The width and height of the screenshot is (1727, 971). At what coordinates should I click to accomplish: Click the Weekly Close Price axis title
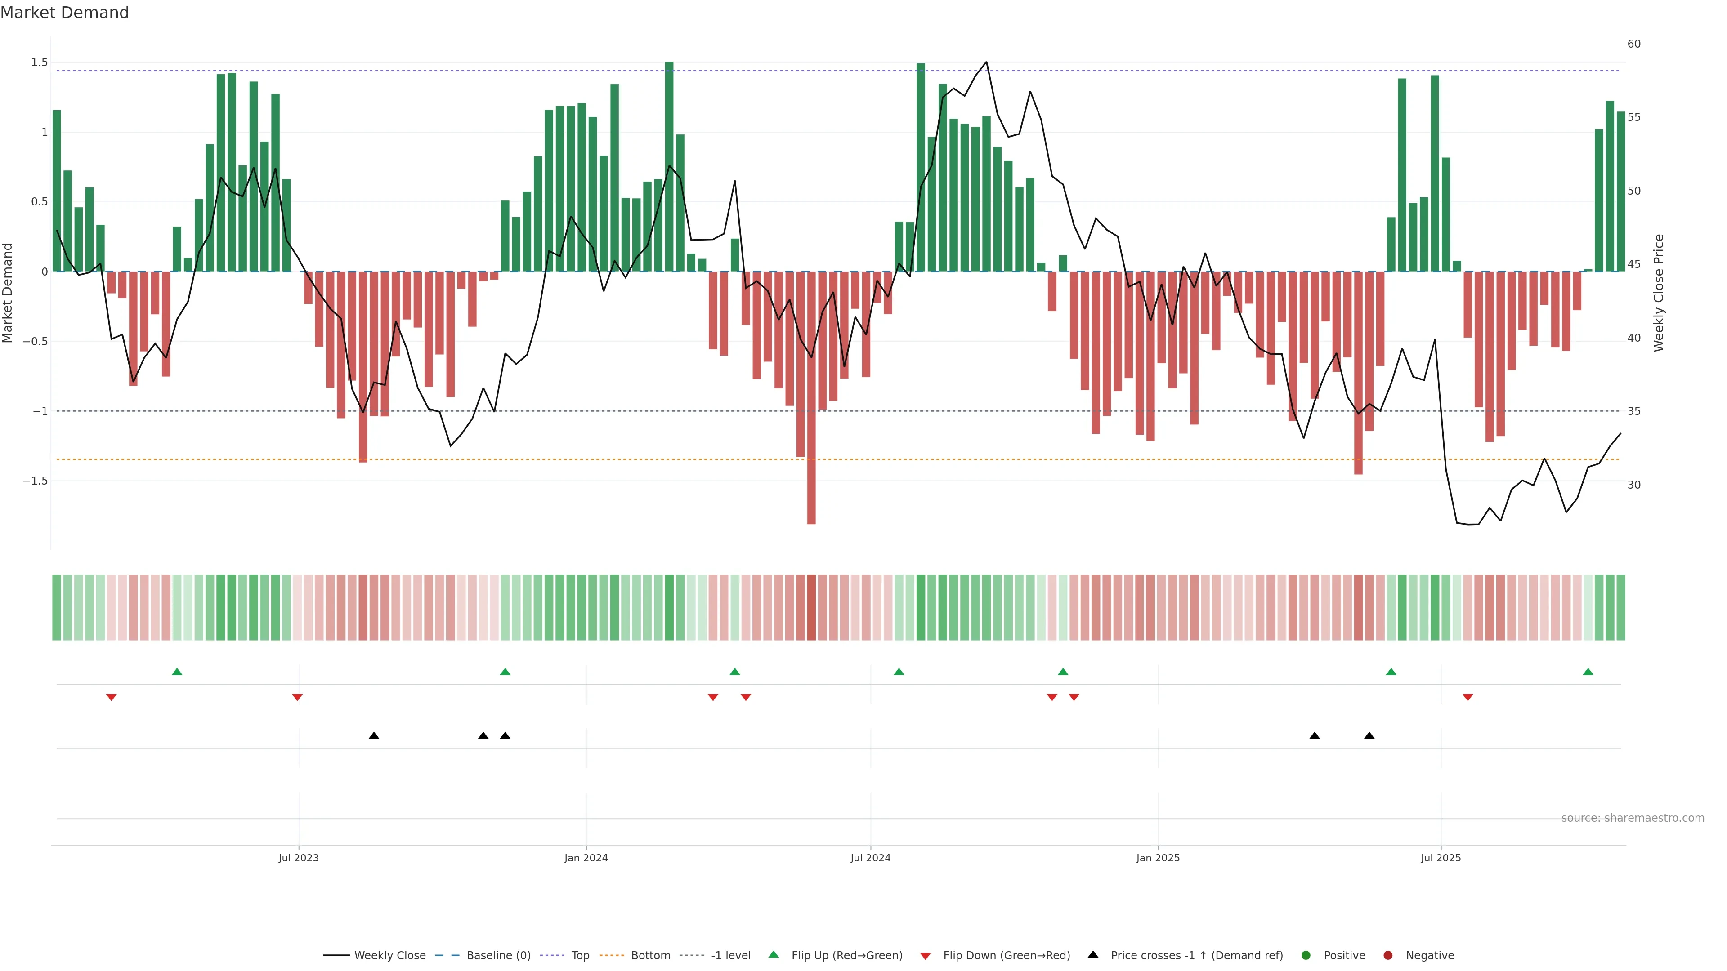(1659, 293)
